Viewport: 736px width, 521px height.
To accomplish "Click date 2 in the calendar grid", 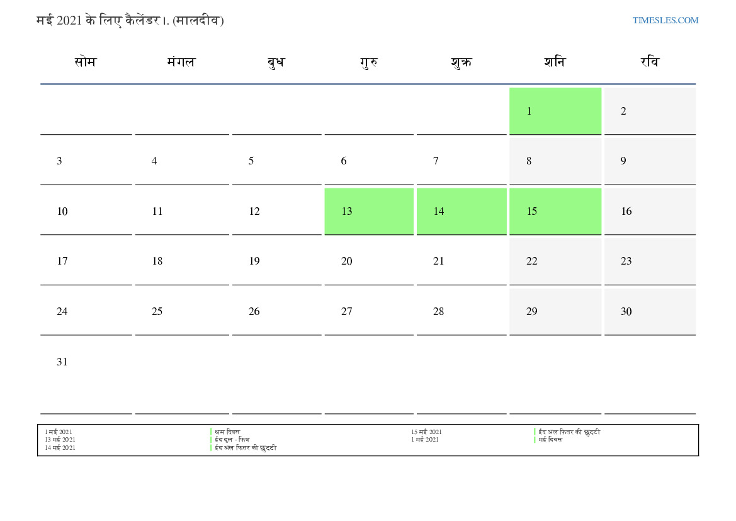I will 650,111.
